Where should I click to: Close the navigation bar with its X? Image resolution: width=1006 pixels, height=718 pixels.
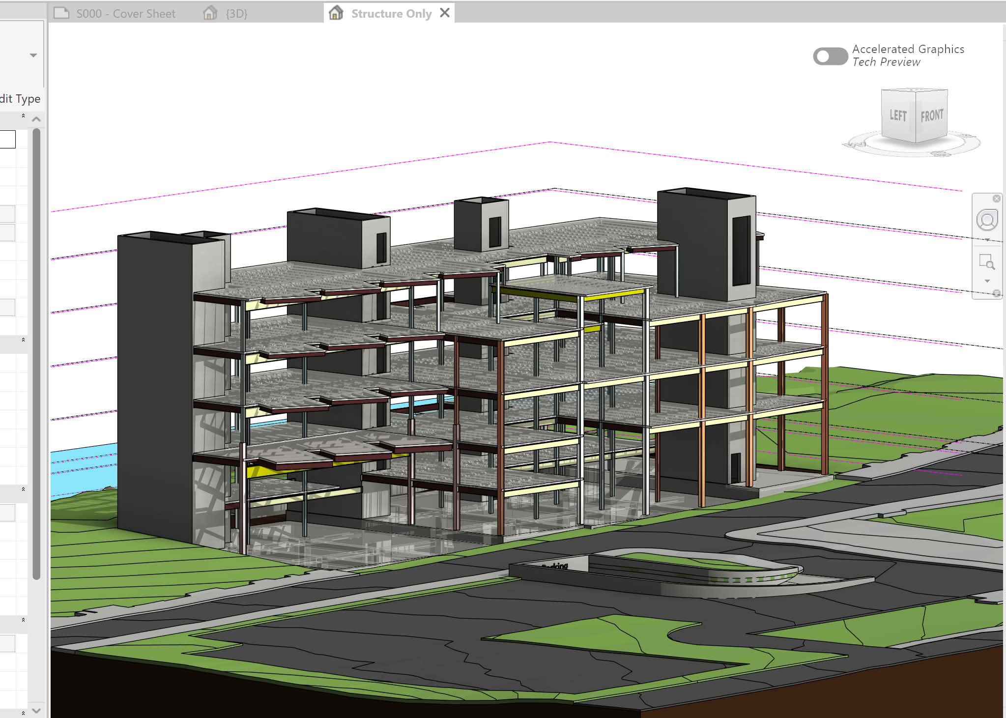coord(996,199)
